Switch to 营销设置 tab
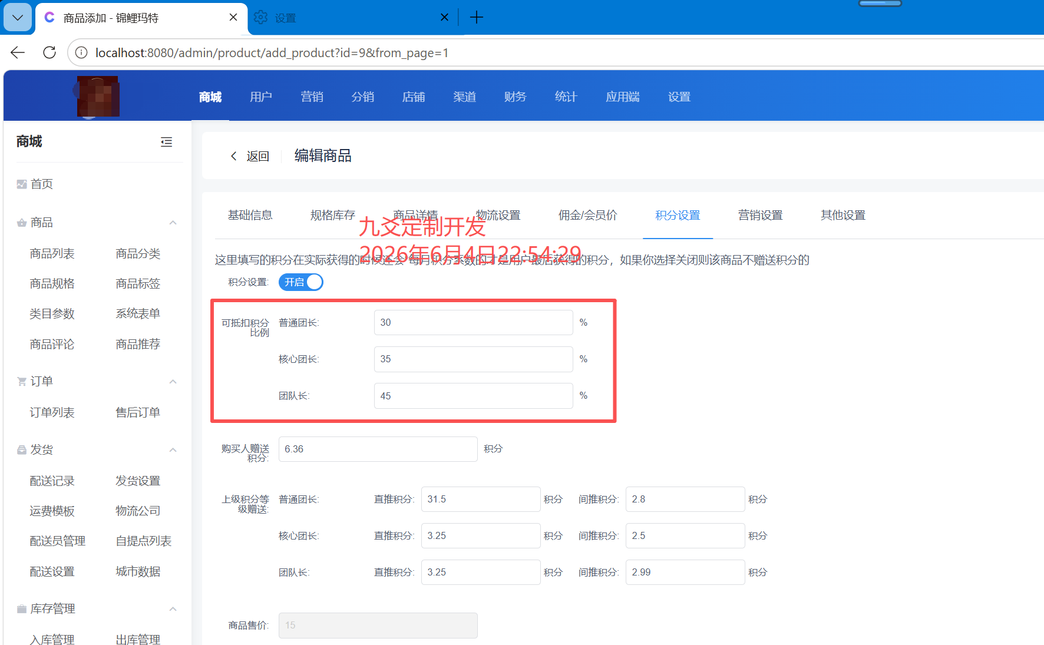Image resolution: width=1044 pixels, height=645 pixels. pos(761,215)
